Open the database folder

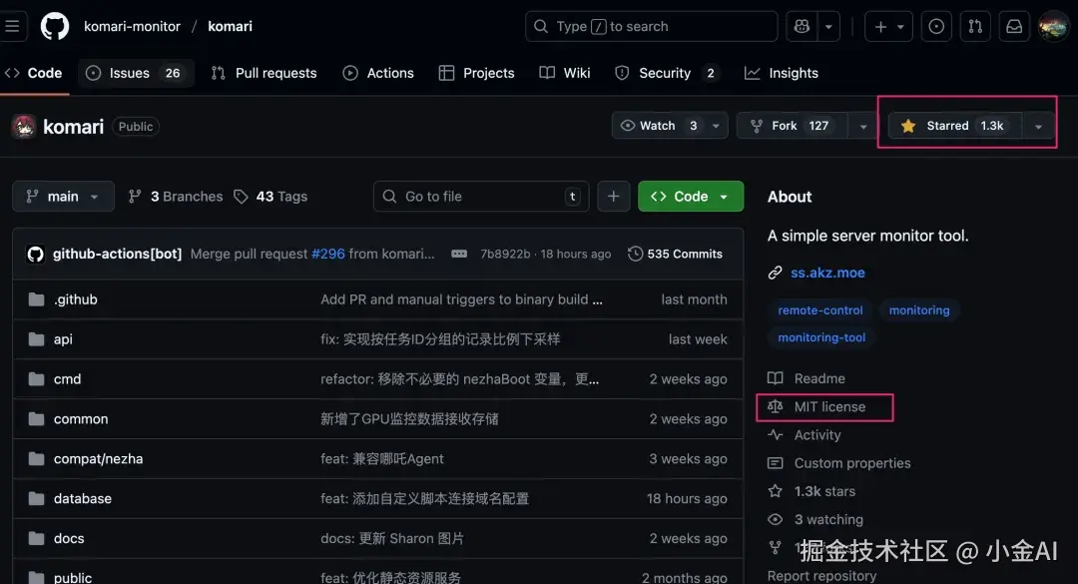click(83, 499)
